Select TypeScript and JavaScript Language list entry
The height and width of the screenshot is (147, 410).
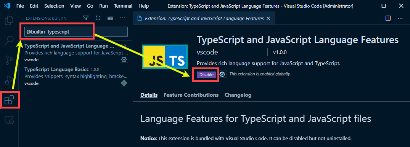(76, 53)
